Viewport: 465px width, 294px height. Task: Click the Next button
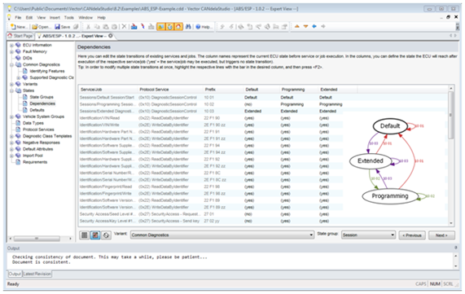pos(441,235)
